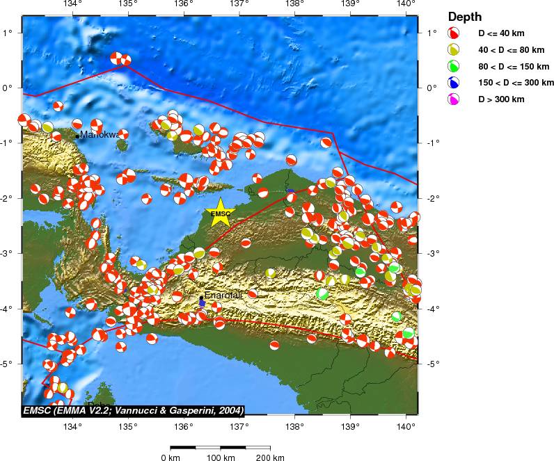The width and height of the screenshot is (554, 461).
Task: Select the red shallow-depth legend beachball icon
Action: 453,33
